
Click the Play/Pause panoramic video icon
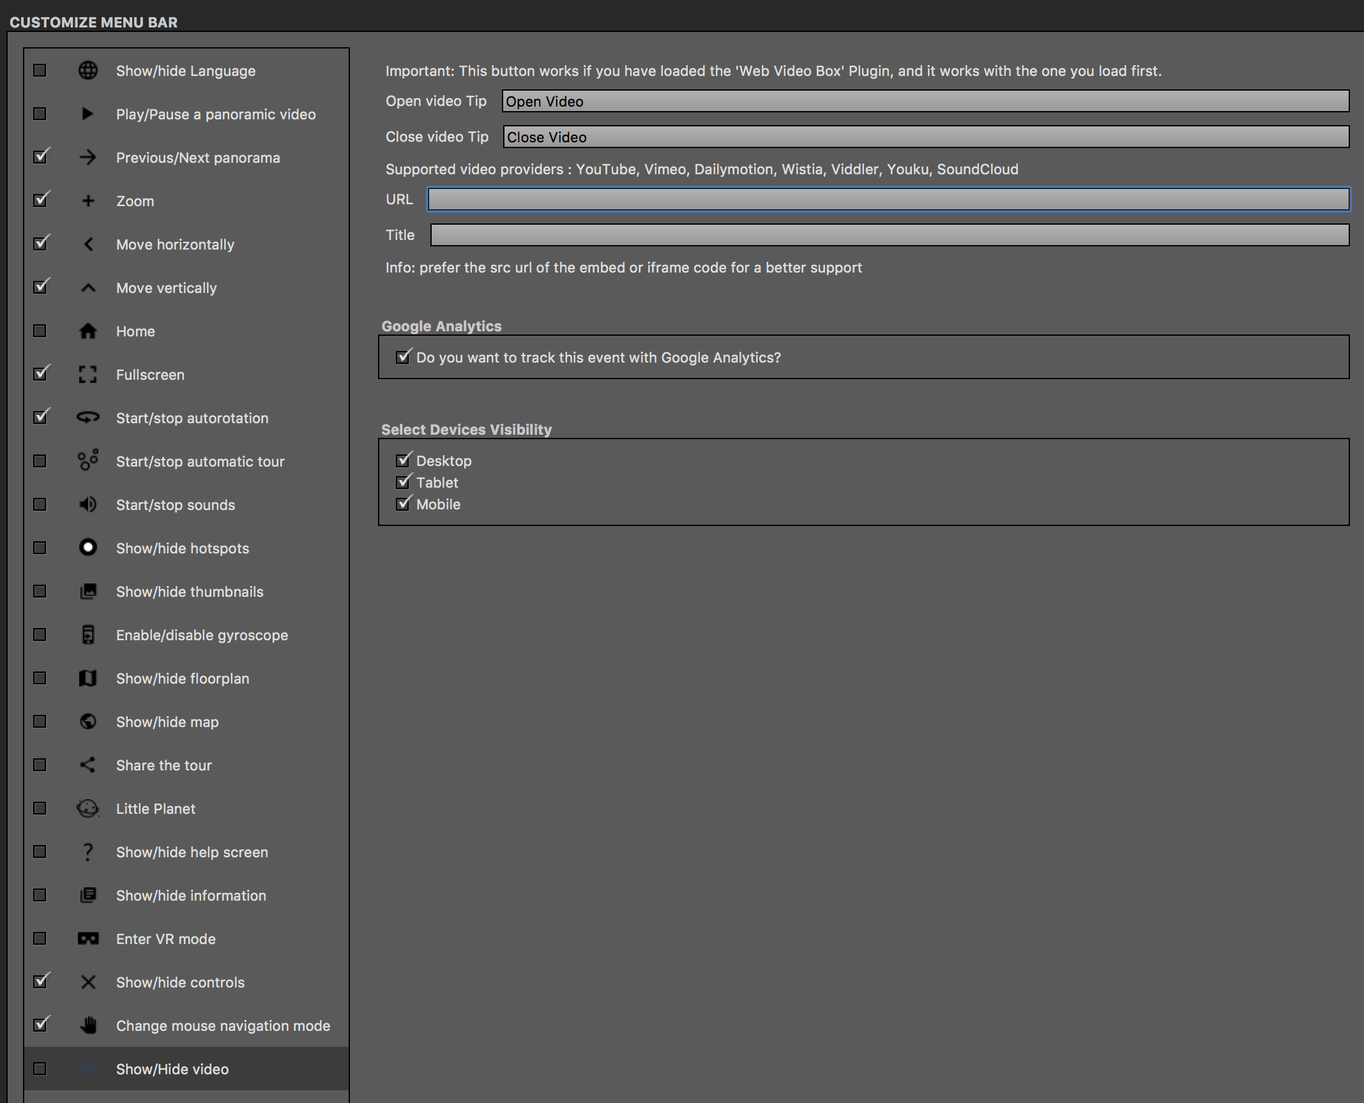point(87,114)
